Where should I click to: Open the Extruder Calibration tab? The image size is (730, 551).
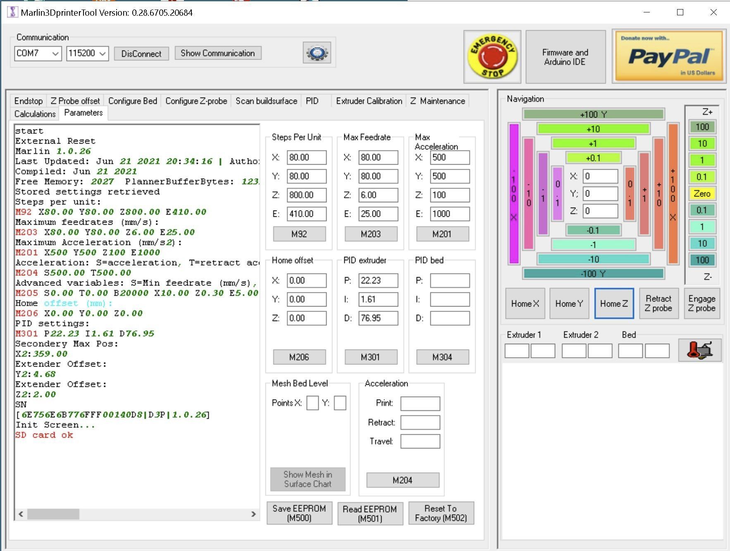tap(369, 101)
